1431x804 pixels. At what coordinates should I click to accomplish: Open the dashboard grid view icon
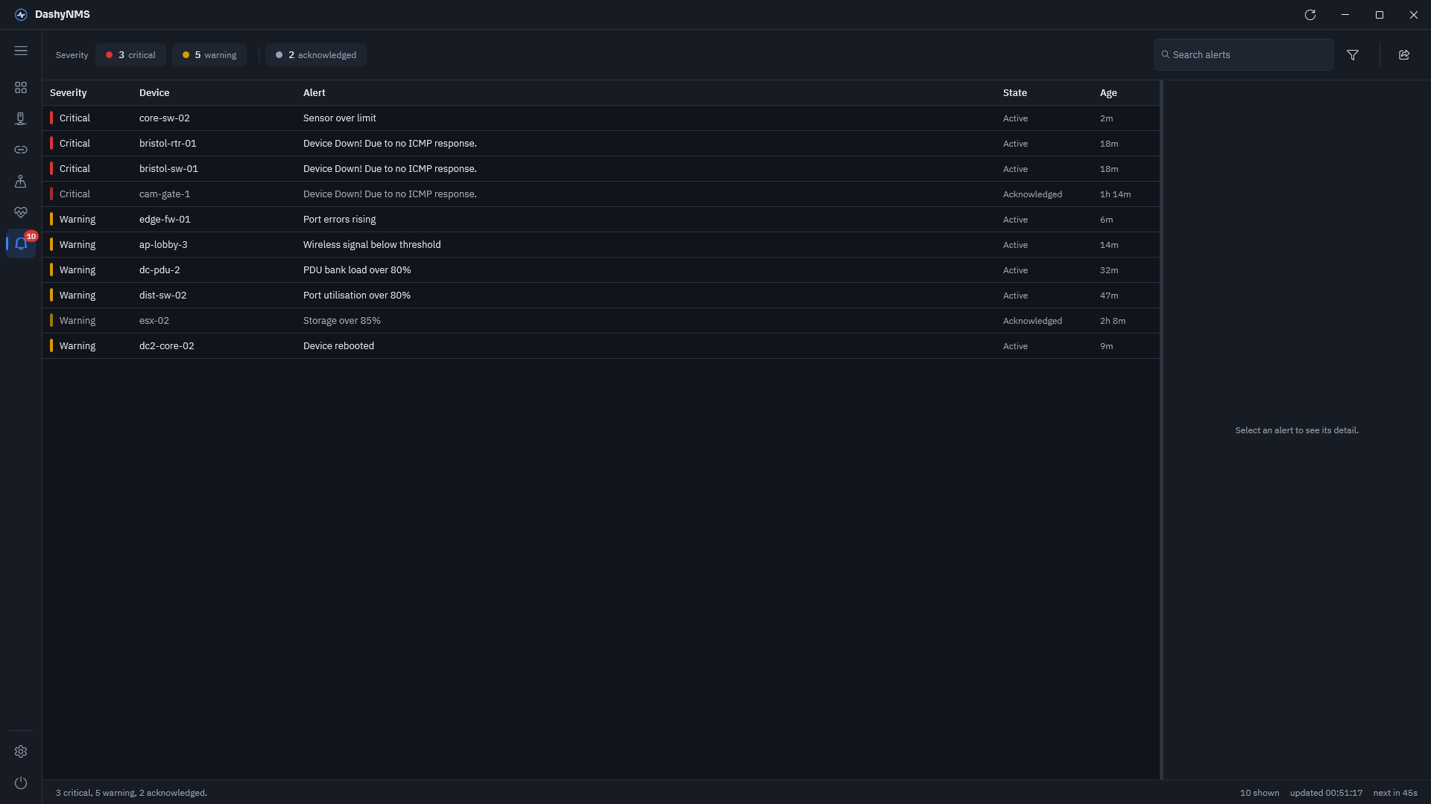pyautogui.click(x=21, y=88)
